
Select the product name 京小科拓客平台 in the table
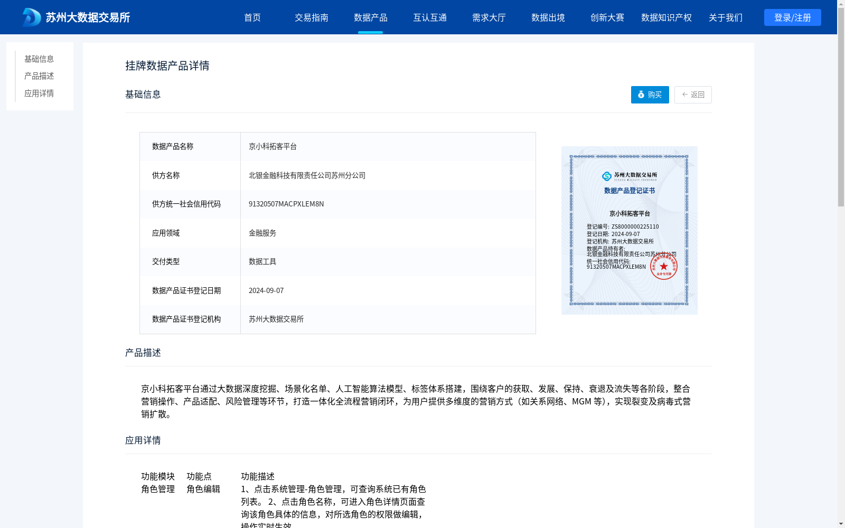click(x=273, y=146)
